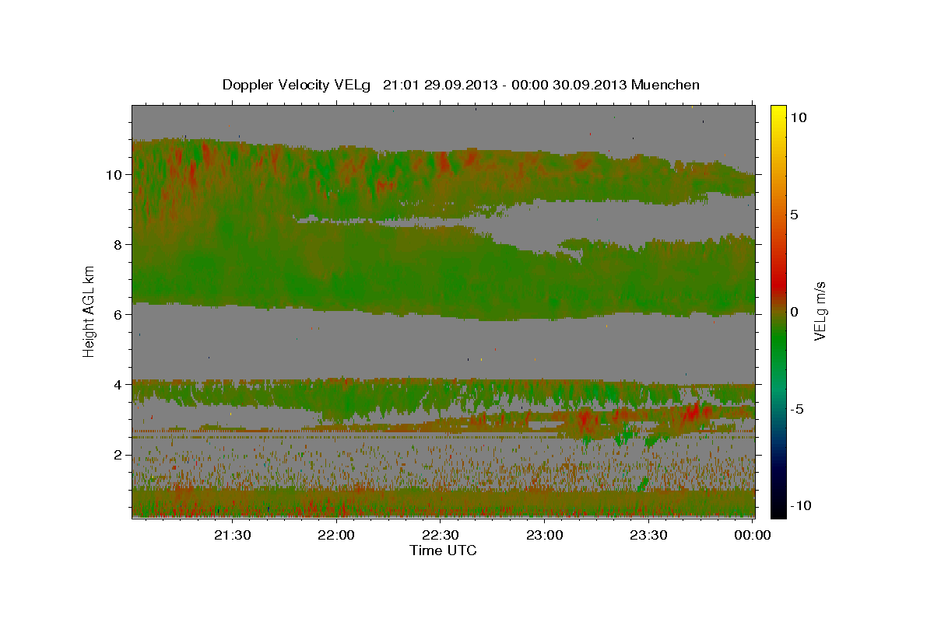Click the colorbar value -5 label
The height and width of the screenshot is (622, 934).
click(x=796, y=408)
